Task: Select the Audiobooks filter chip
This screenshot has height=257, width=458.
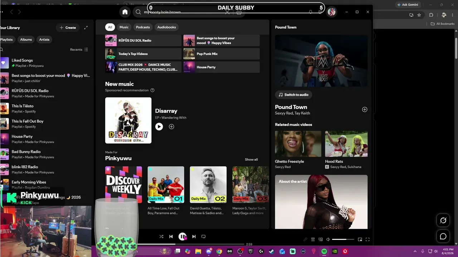Action: (x=166, y=27)
